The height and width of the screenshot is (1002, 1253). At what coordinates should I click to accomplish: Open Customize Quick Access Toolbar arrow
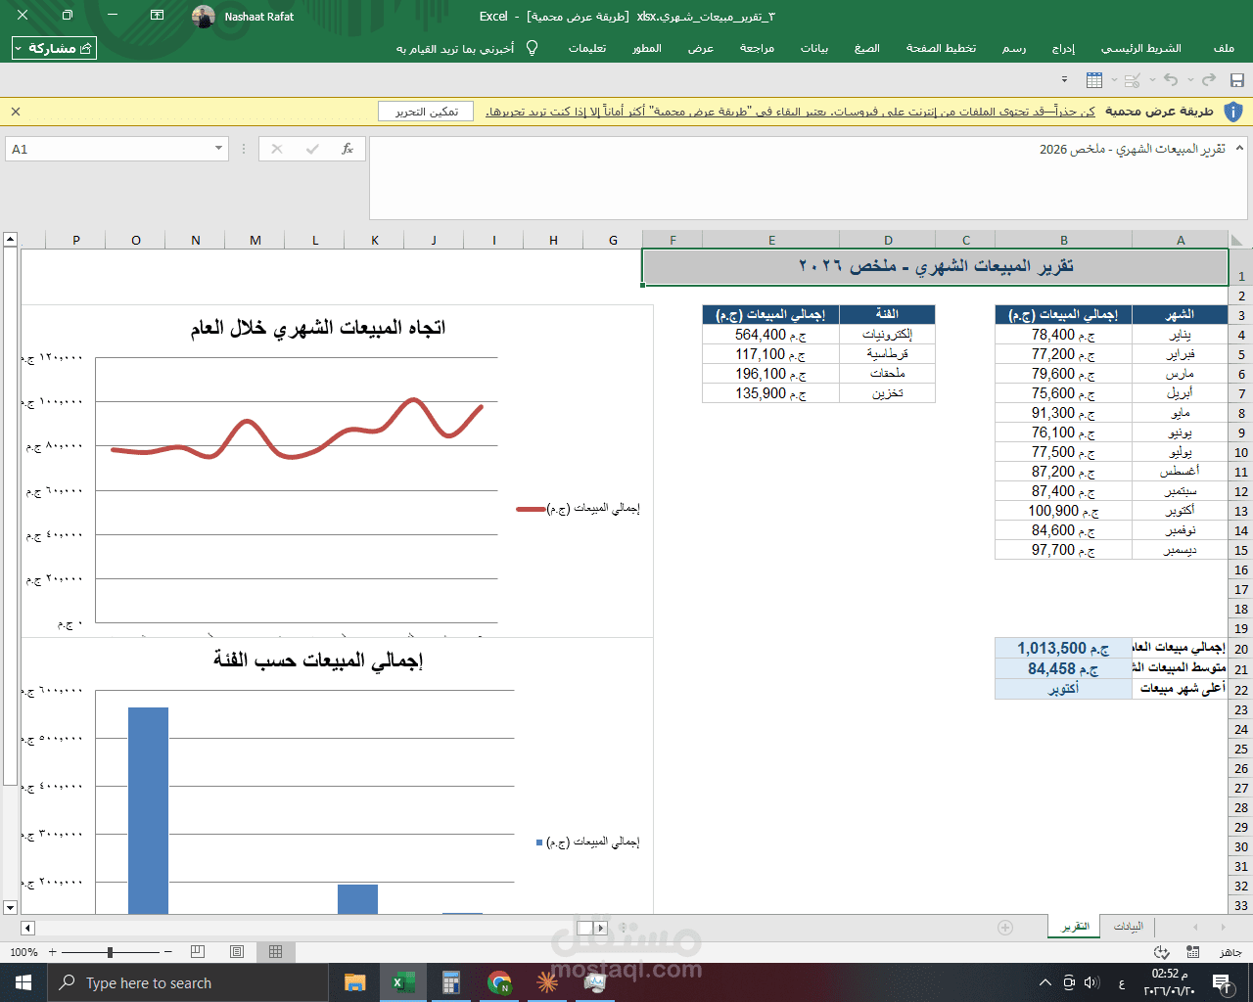1065,80
